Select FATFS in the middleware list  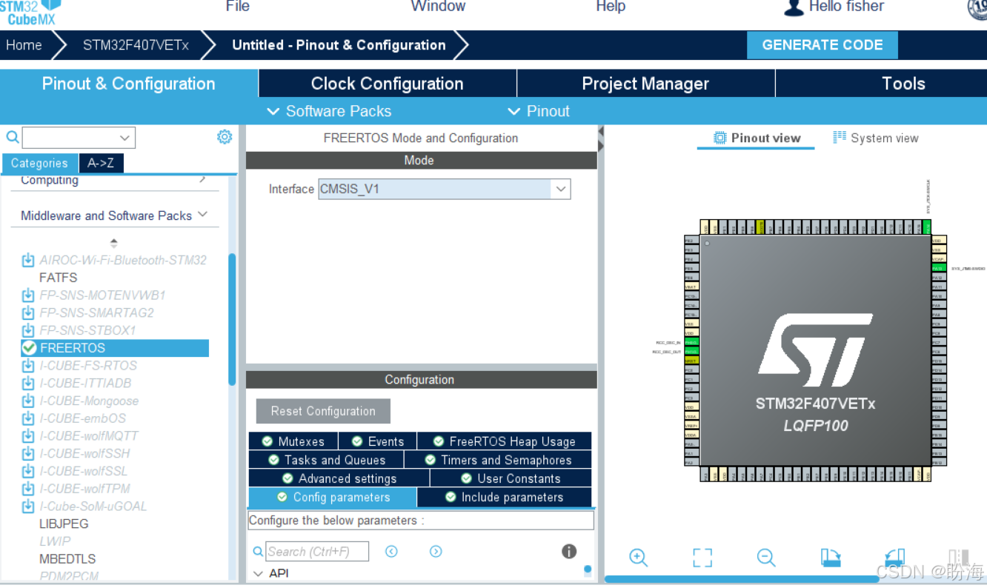pos(58,278)
